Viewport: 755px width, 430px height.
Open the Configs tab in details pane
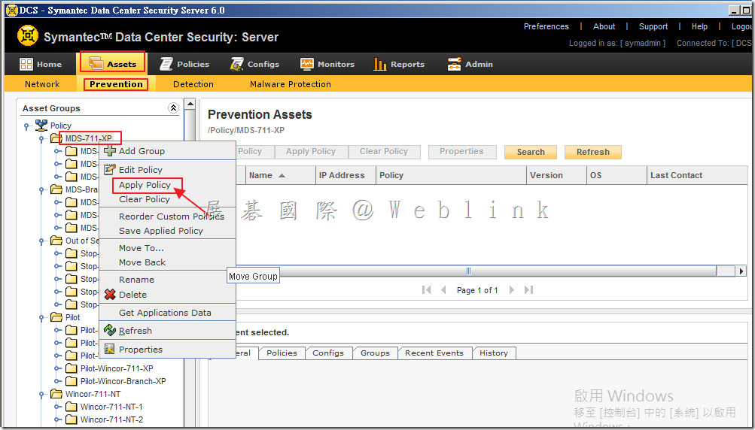[328, 353]
